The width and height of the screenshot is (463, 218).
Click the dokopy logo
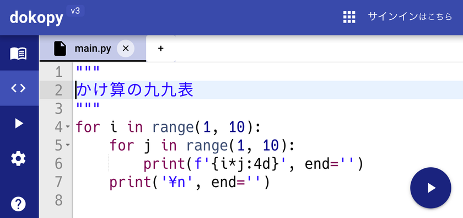[x=36, y=18]
